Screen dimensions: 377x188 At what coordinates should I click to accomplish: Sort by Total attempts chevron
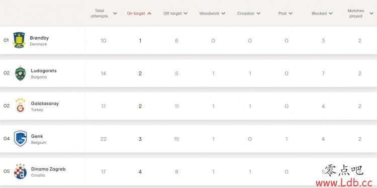click(x=115, y=14)
